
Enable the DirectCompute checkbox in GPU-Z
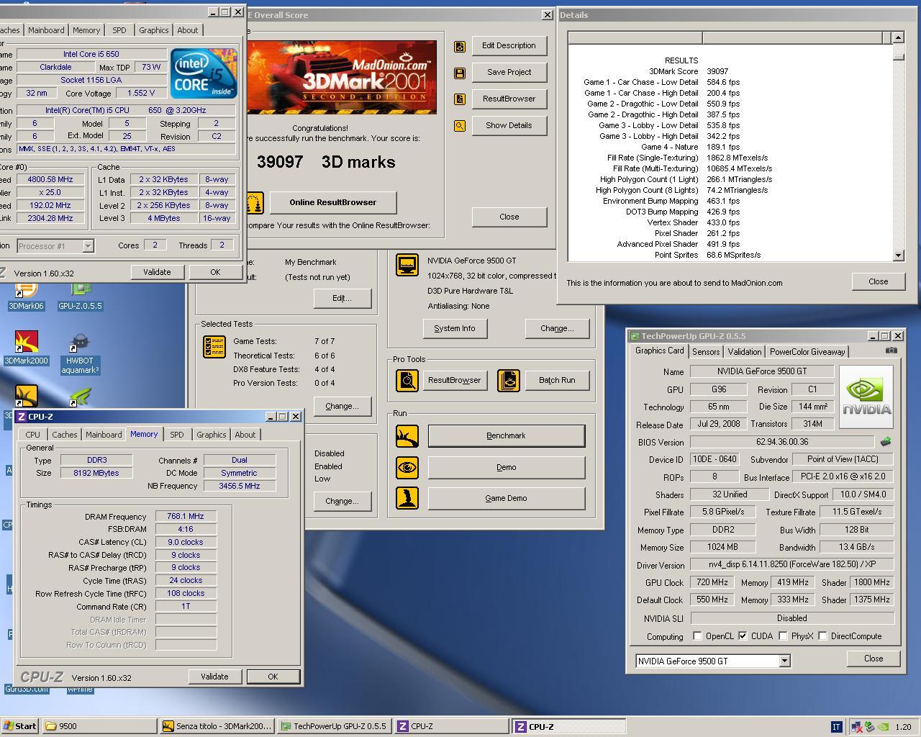[x=822, y=636]
